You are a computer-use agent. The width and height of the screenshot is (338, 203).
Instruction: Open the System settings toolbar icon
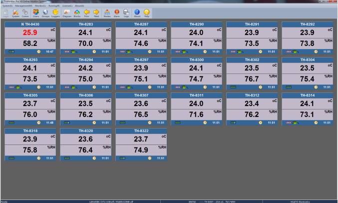pyautogui.click(x=15, y=12)
